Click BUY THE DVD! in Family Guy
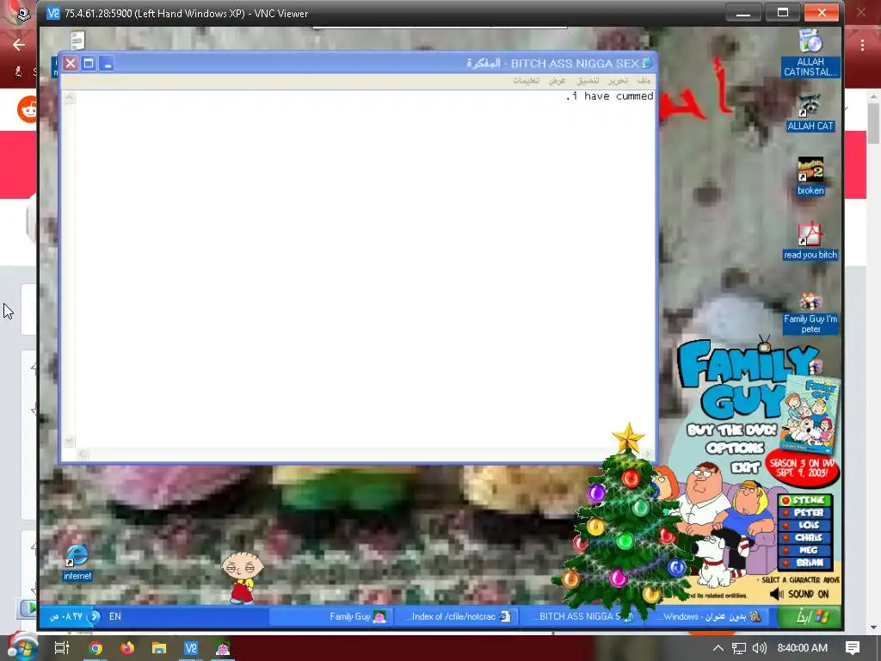Viewport: 881px width, 661px height. [731, 430]
